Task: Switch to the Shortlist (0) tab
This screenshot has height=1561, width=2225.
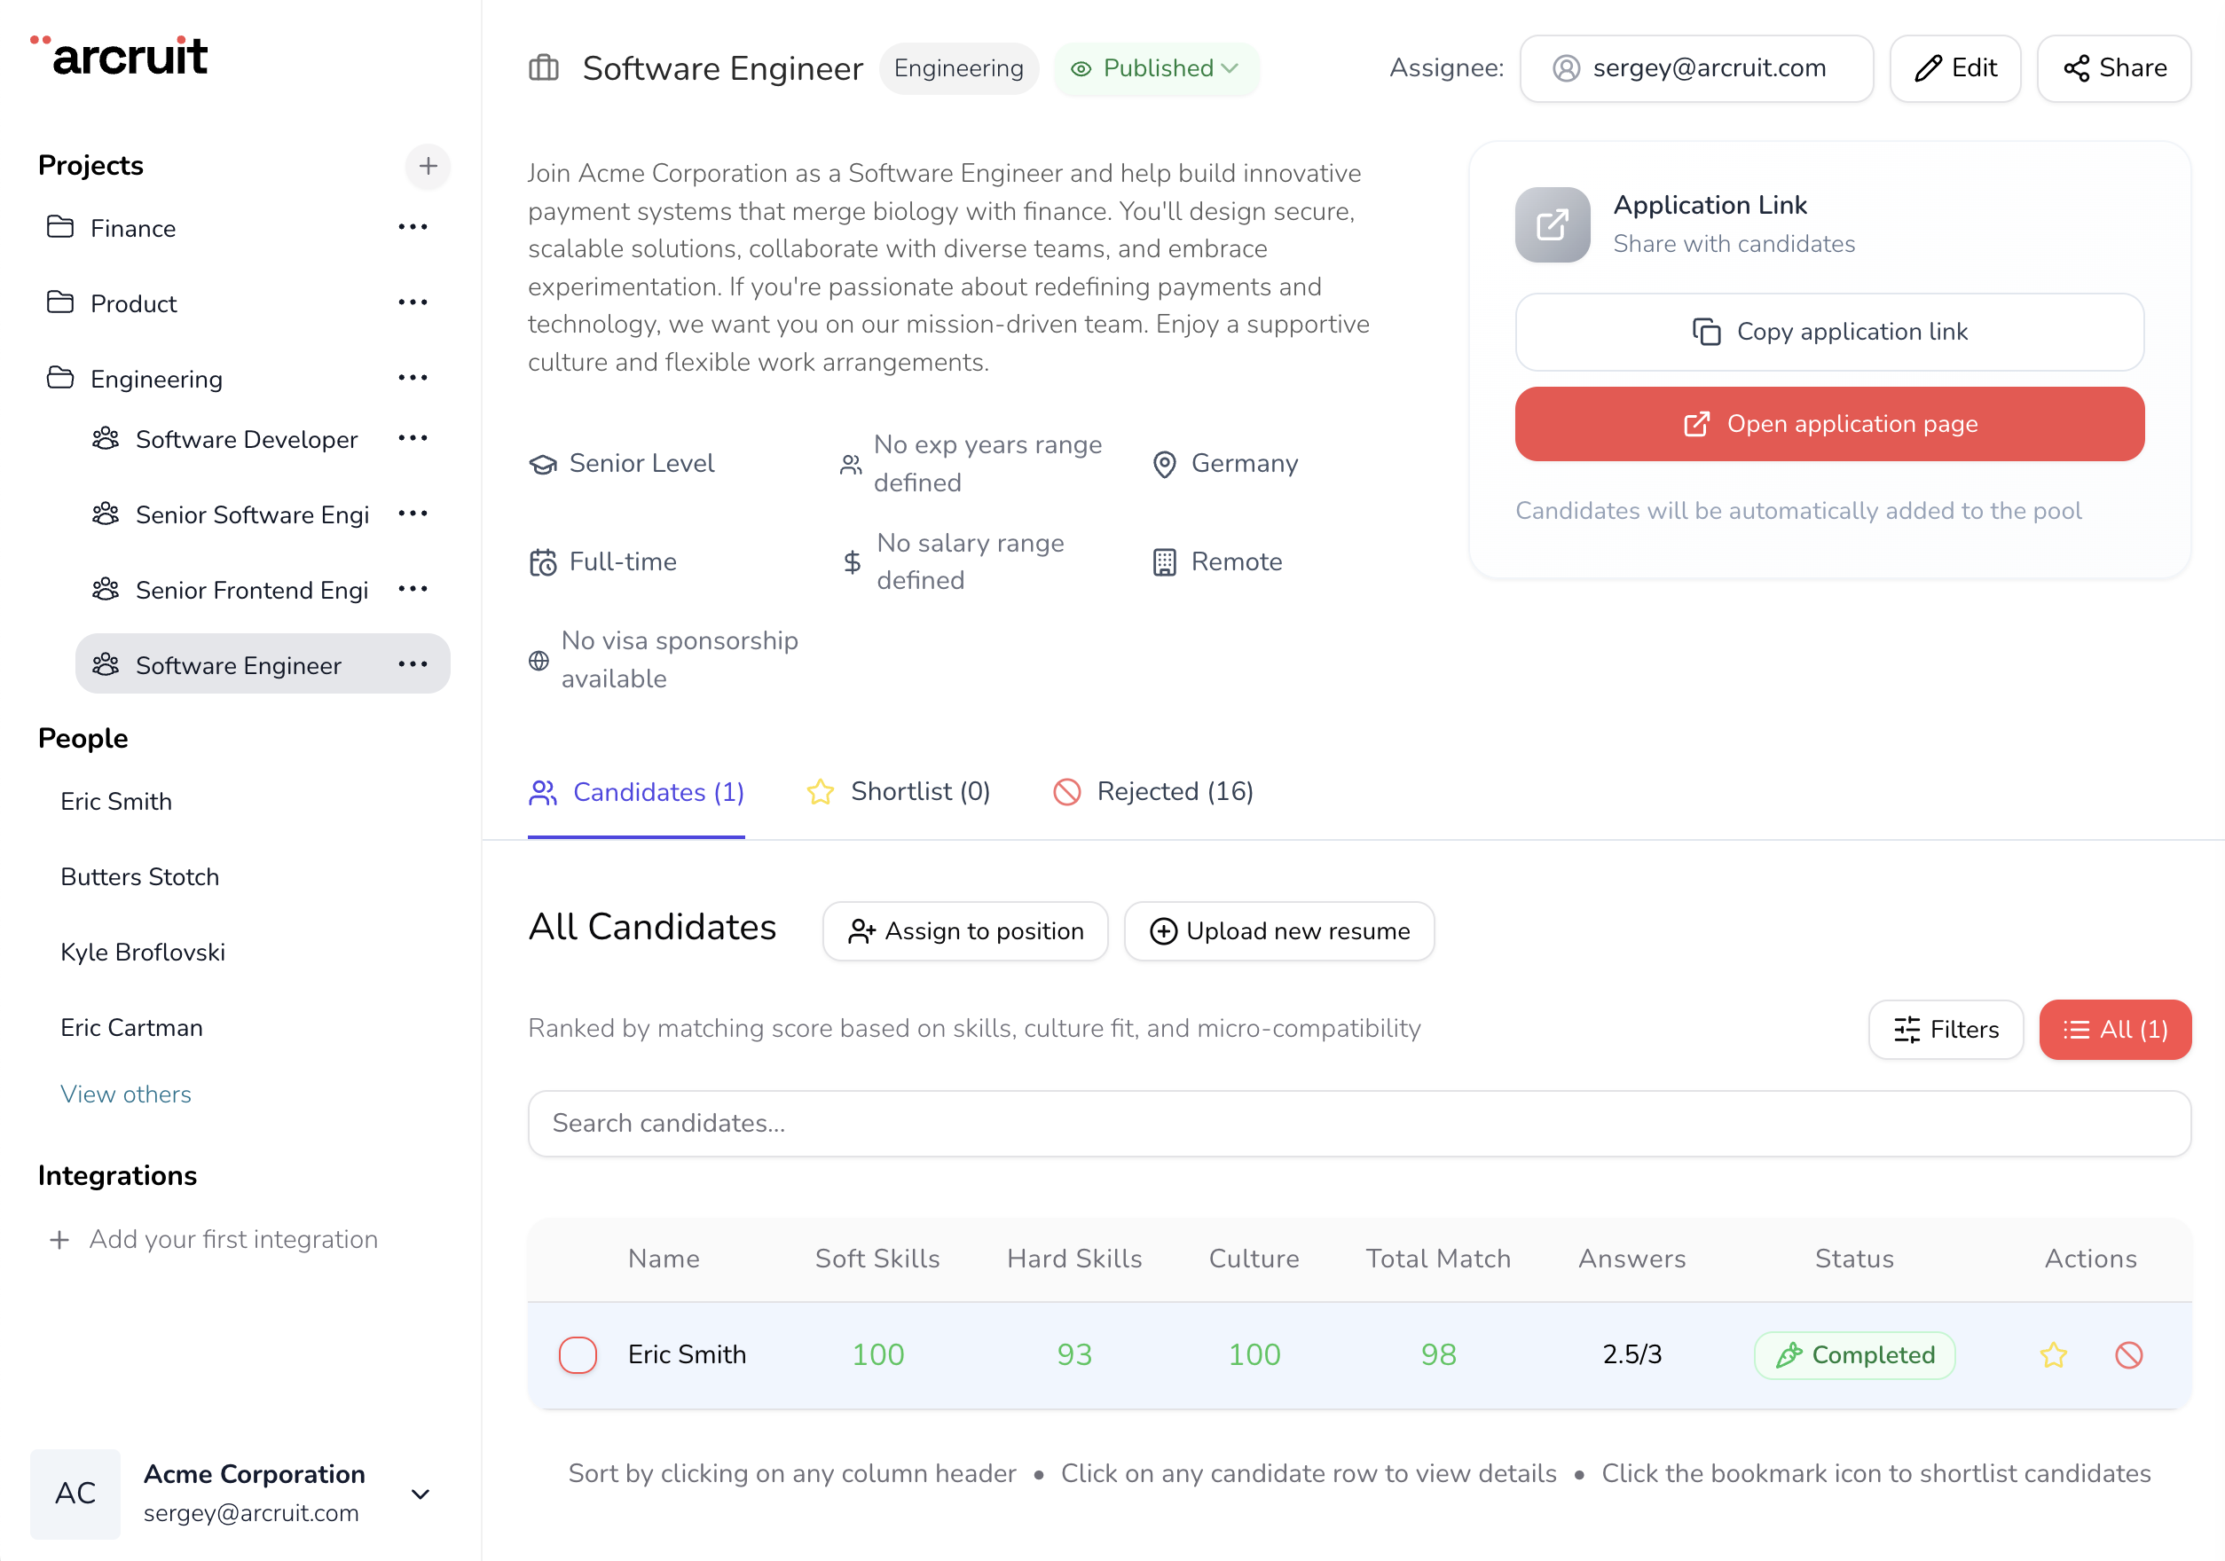Action: pos(899,792)
